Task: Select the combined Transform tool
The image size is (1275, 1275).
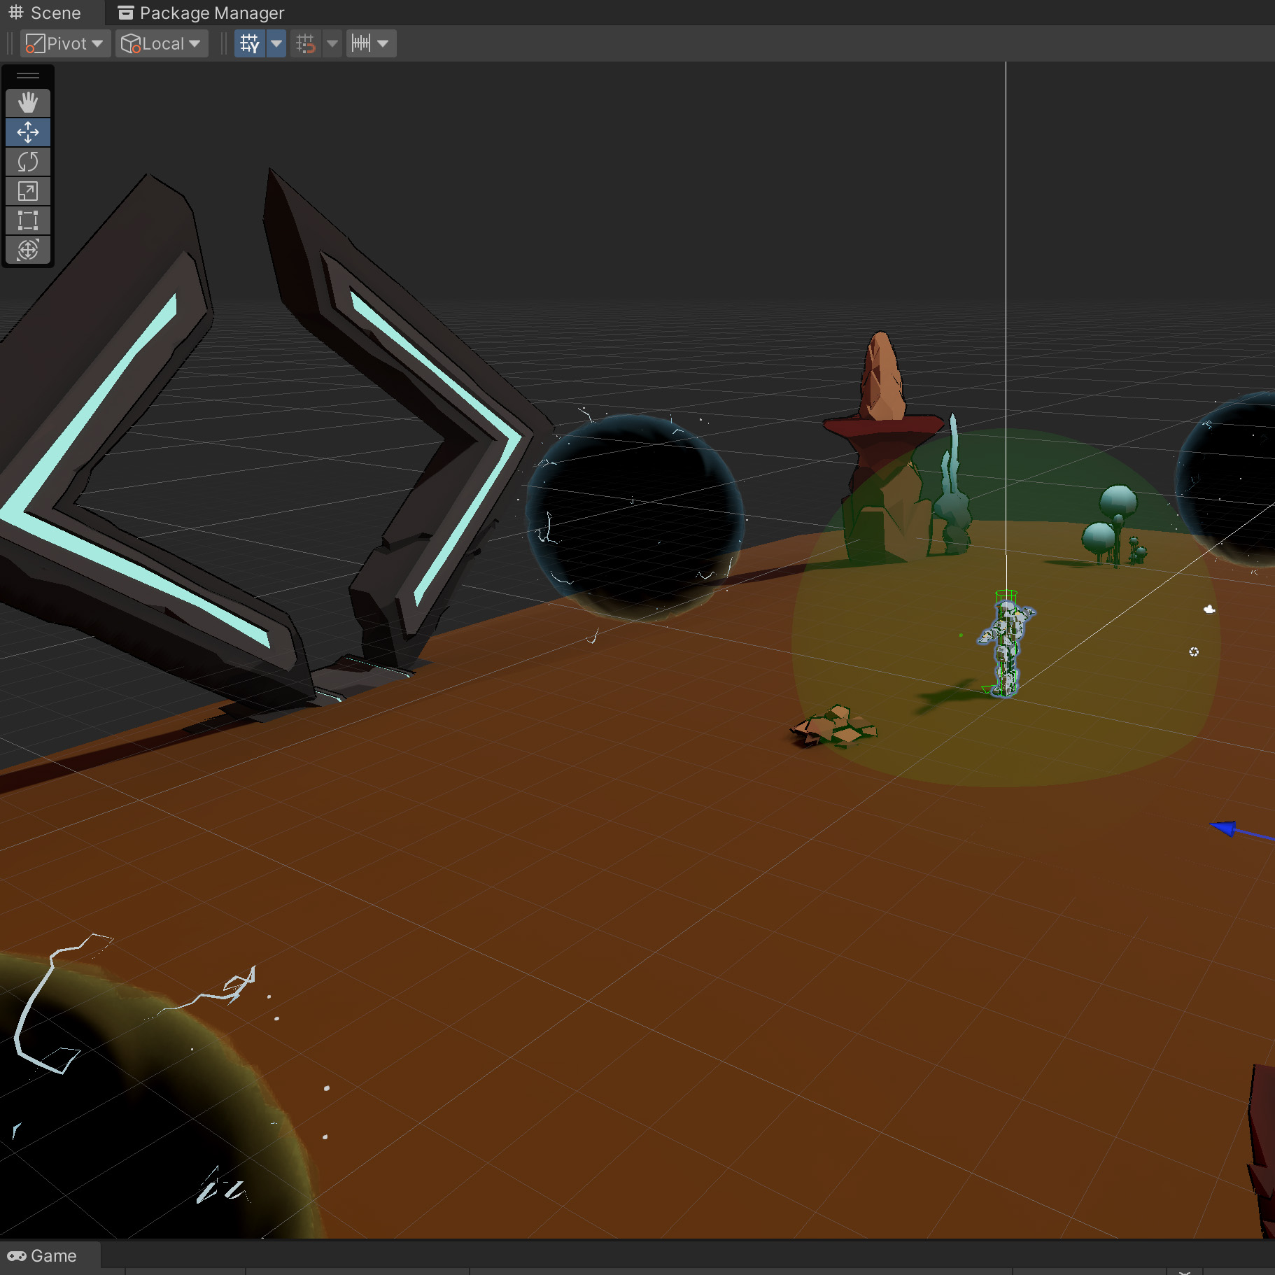Action: coord(28,250)
